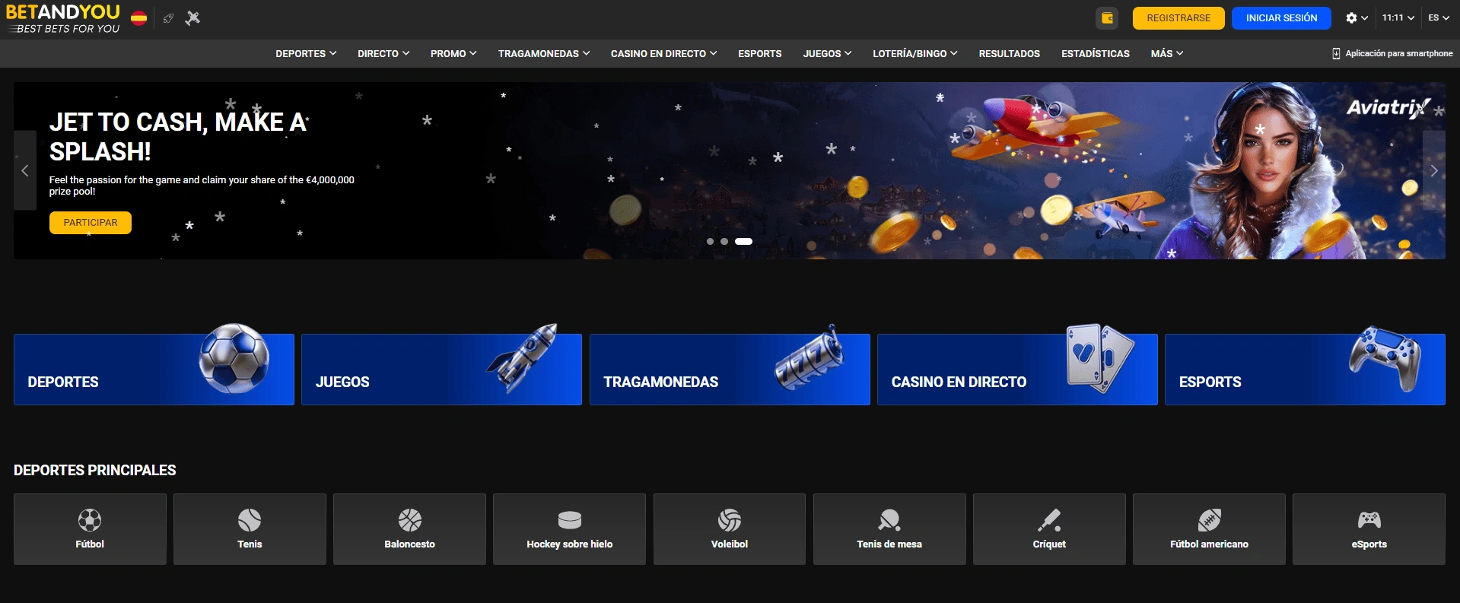Click the 'JET TO CASH, MAKE A SPLASH!' headline

click(x=178, y=137)
